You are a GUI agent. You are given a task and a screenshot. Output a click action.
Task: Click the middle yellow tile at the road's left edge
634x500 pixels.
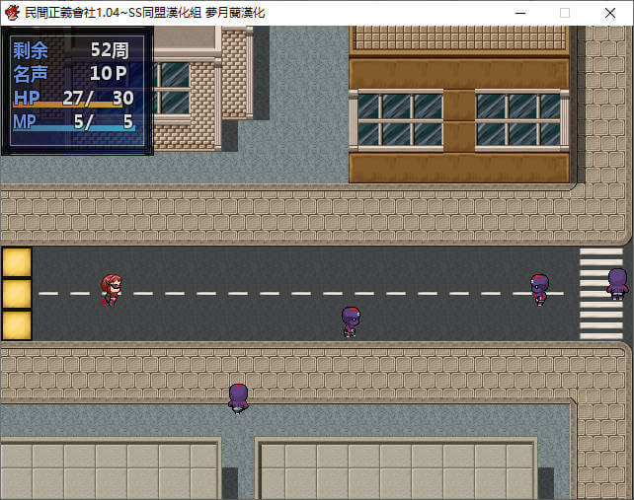click(17, 294)
